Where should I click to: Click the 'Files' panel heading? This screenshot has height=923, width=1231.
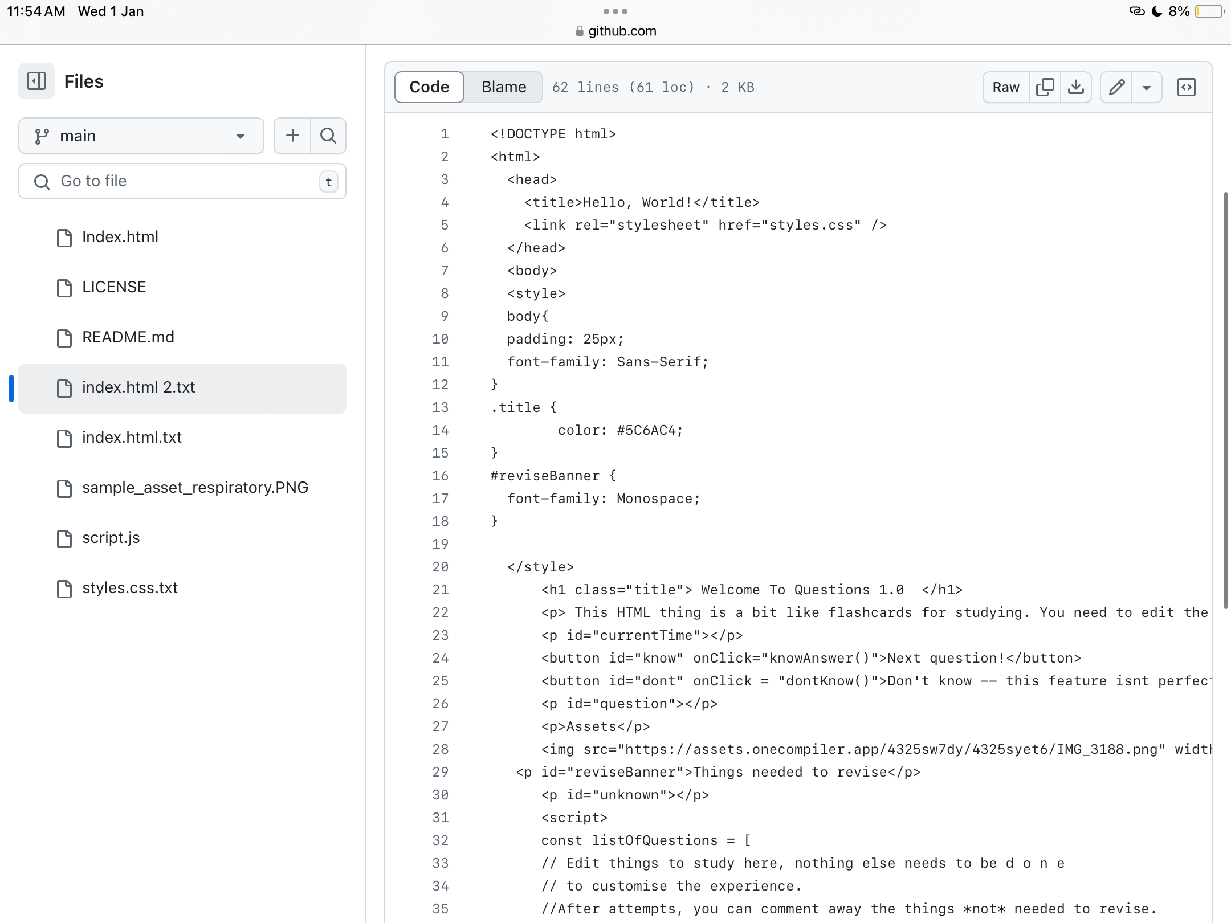click(84, 81)
